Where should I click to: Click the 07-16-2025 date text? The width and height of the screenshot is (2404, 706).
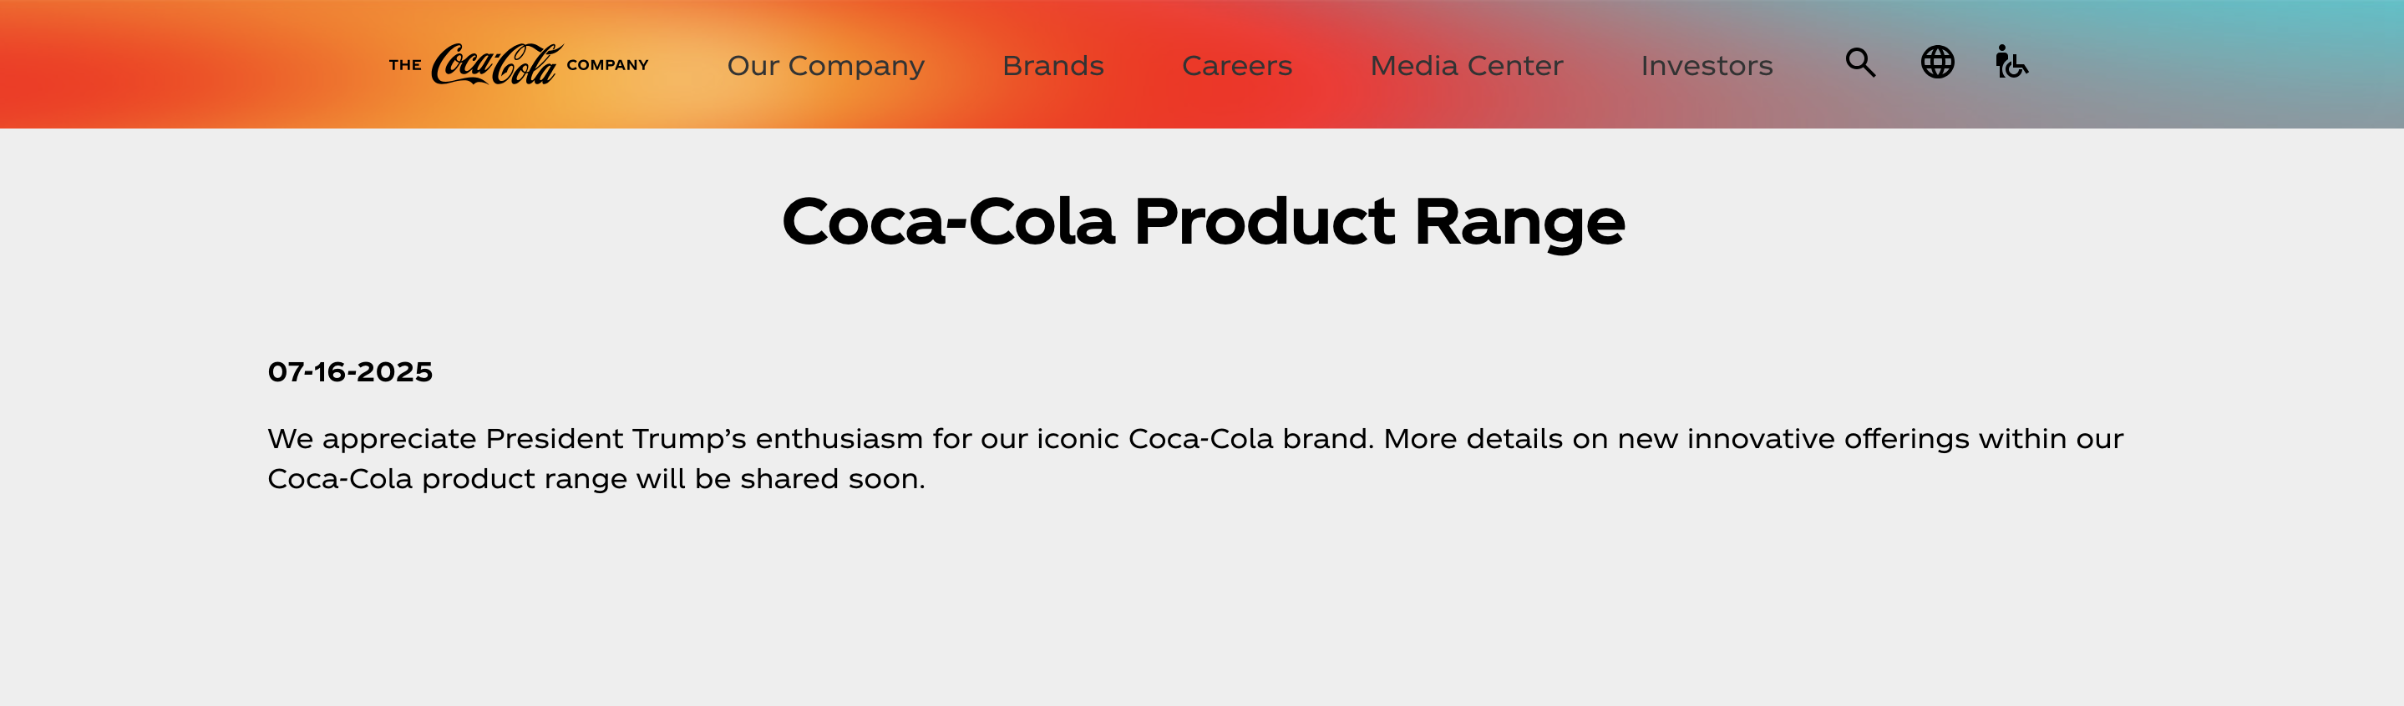[x=350, y=371]
